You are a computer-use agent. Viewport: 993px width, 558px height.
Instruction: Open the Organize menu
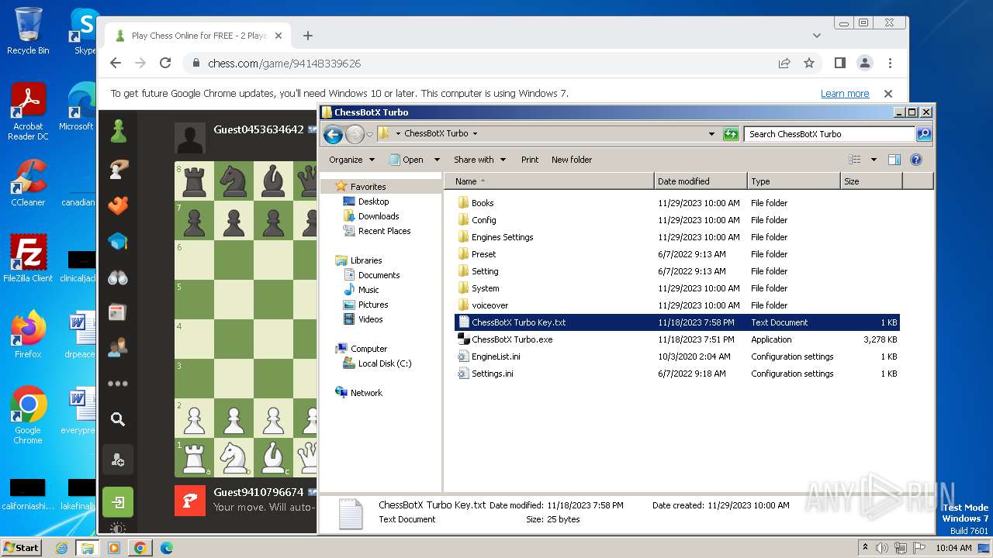(351, 160)
